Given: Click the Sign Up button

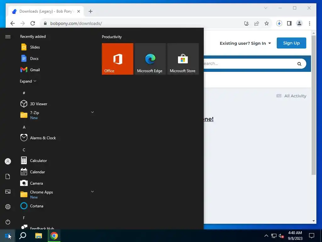Looking at the screenshot, I should (291, 43).
